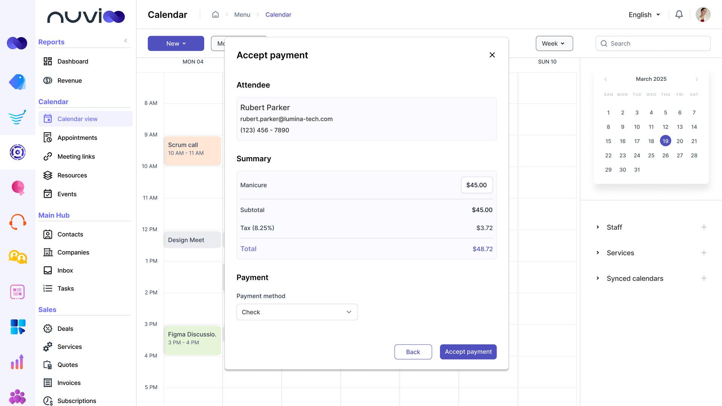This screenshot has width=722, height=406.
Task: Open Contacts under Main Hub
Action: [70, 234]
